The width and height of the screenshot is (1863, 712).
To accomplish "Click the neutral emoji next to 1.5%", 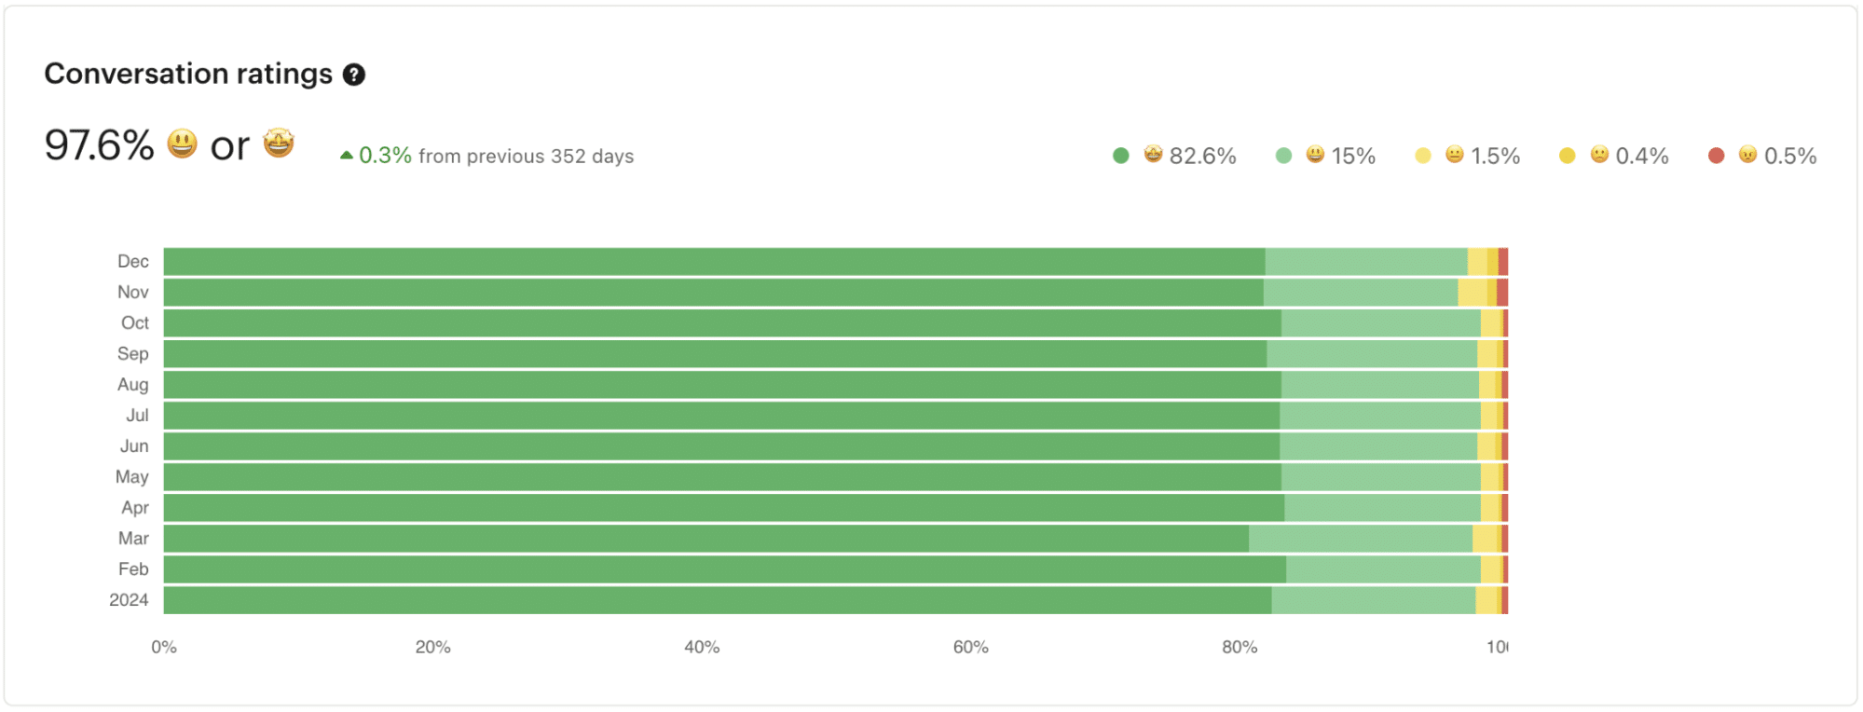I will [x=1454, y=155].
